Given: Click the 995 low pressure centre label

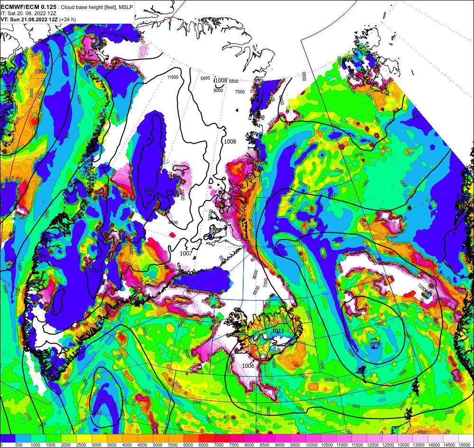Looking at the screenshot, I should point(374,343).
